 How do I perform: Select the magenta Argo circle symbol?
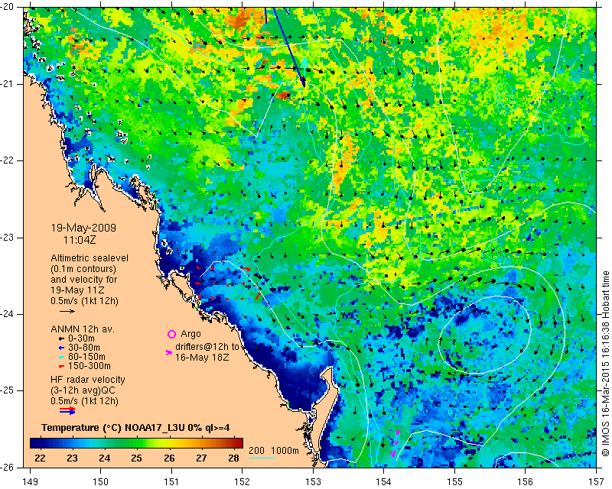(171, 334)
